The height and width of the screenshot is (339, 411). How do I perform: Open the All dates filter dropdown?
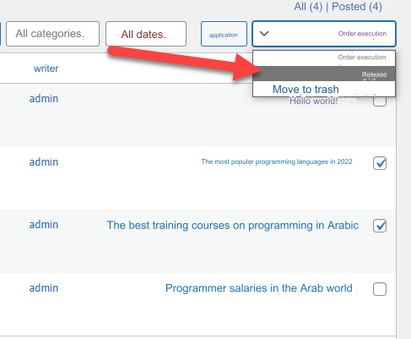(146, 34)
